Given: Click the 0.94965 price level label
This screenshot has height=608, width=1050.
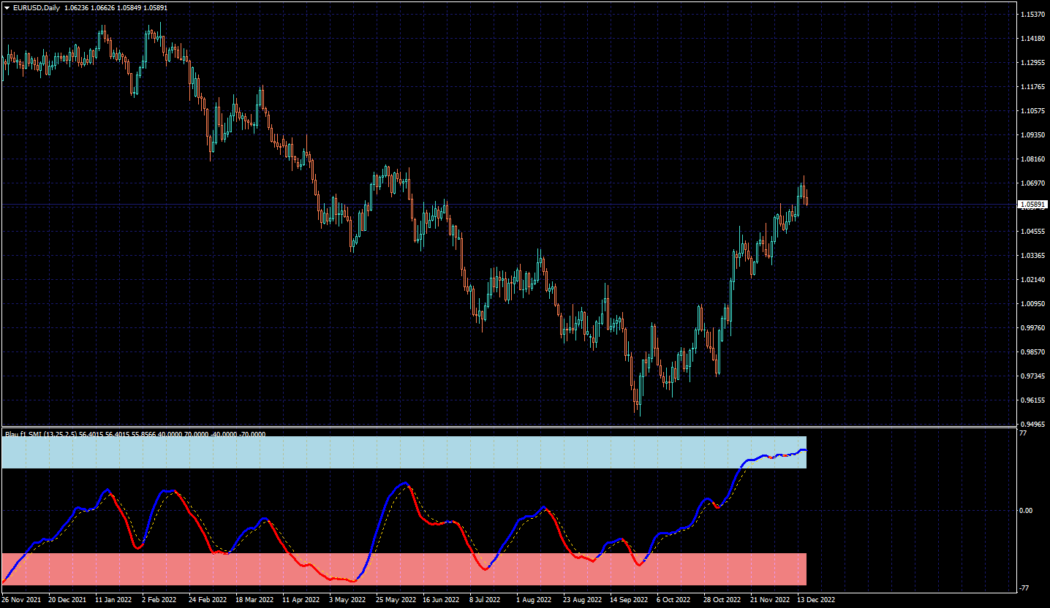Looking at the screenshot, I should tap(1032, 425).
